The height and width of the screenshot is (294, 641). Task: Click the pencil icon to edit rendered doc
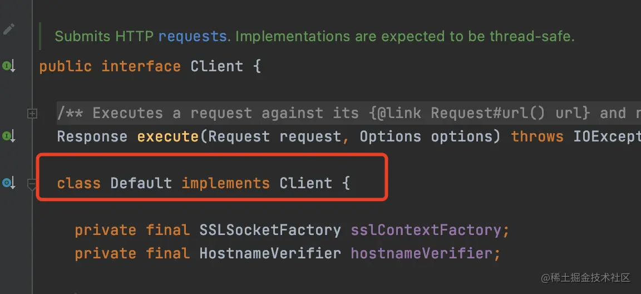9,29
